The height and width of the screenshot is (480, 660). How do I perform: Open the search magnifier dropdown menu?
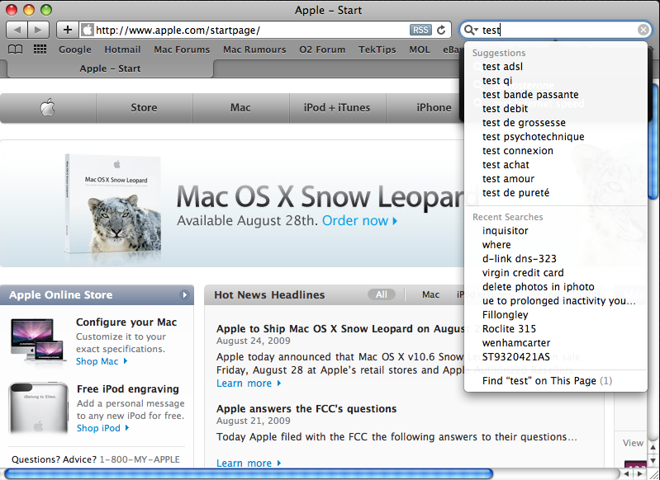(x=470, y=30)
